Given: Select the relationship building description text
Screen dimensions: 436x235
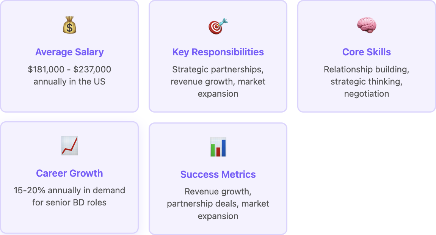Looking at the screenshot, I should point(367,81).
